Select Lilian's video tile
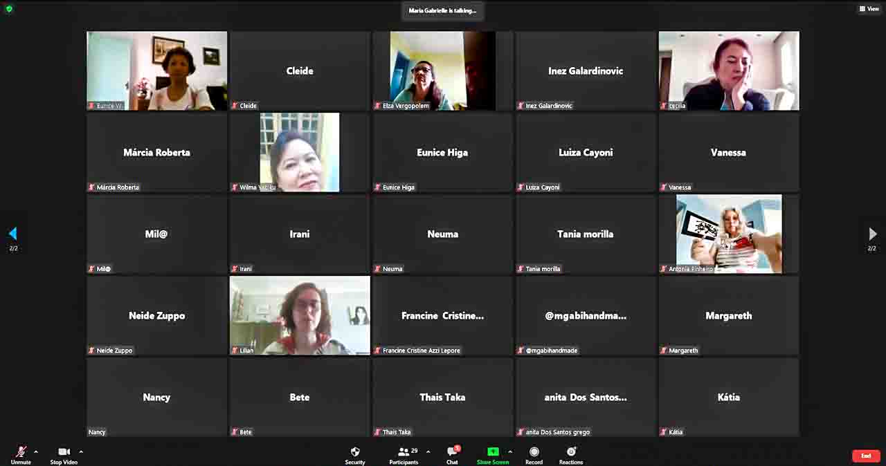Viewport: 886px width, 466px height. tap(300, 315)
